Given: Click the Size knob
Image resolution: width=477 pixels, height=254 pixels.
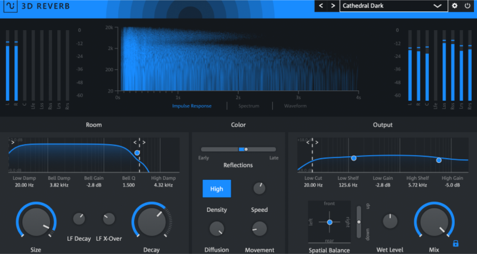Looking at the screenshot, I should pos(36,222).
